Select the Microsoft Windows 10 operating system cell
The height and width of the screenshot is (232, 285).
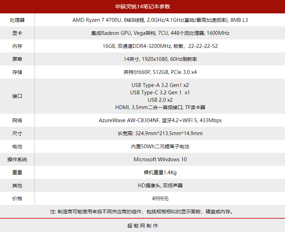[x=160, y=159]
